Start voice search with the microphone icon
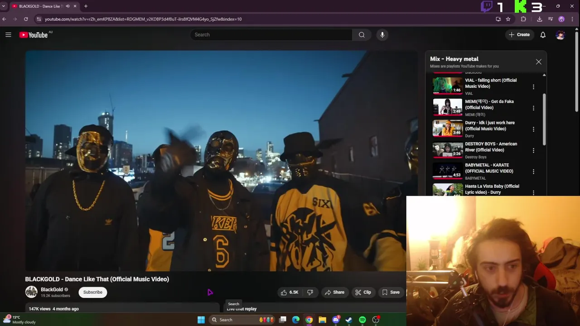The height and width of the screenshot is (326, 580). [x=382, y=35]
